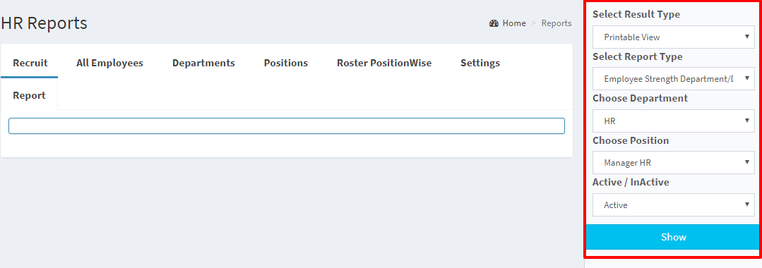Click the arrow on Manager HR dropdown
The image size is (762, 268).
coord(747,163)
